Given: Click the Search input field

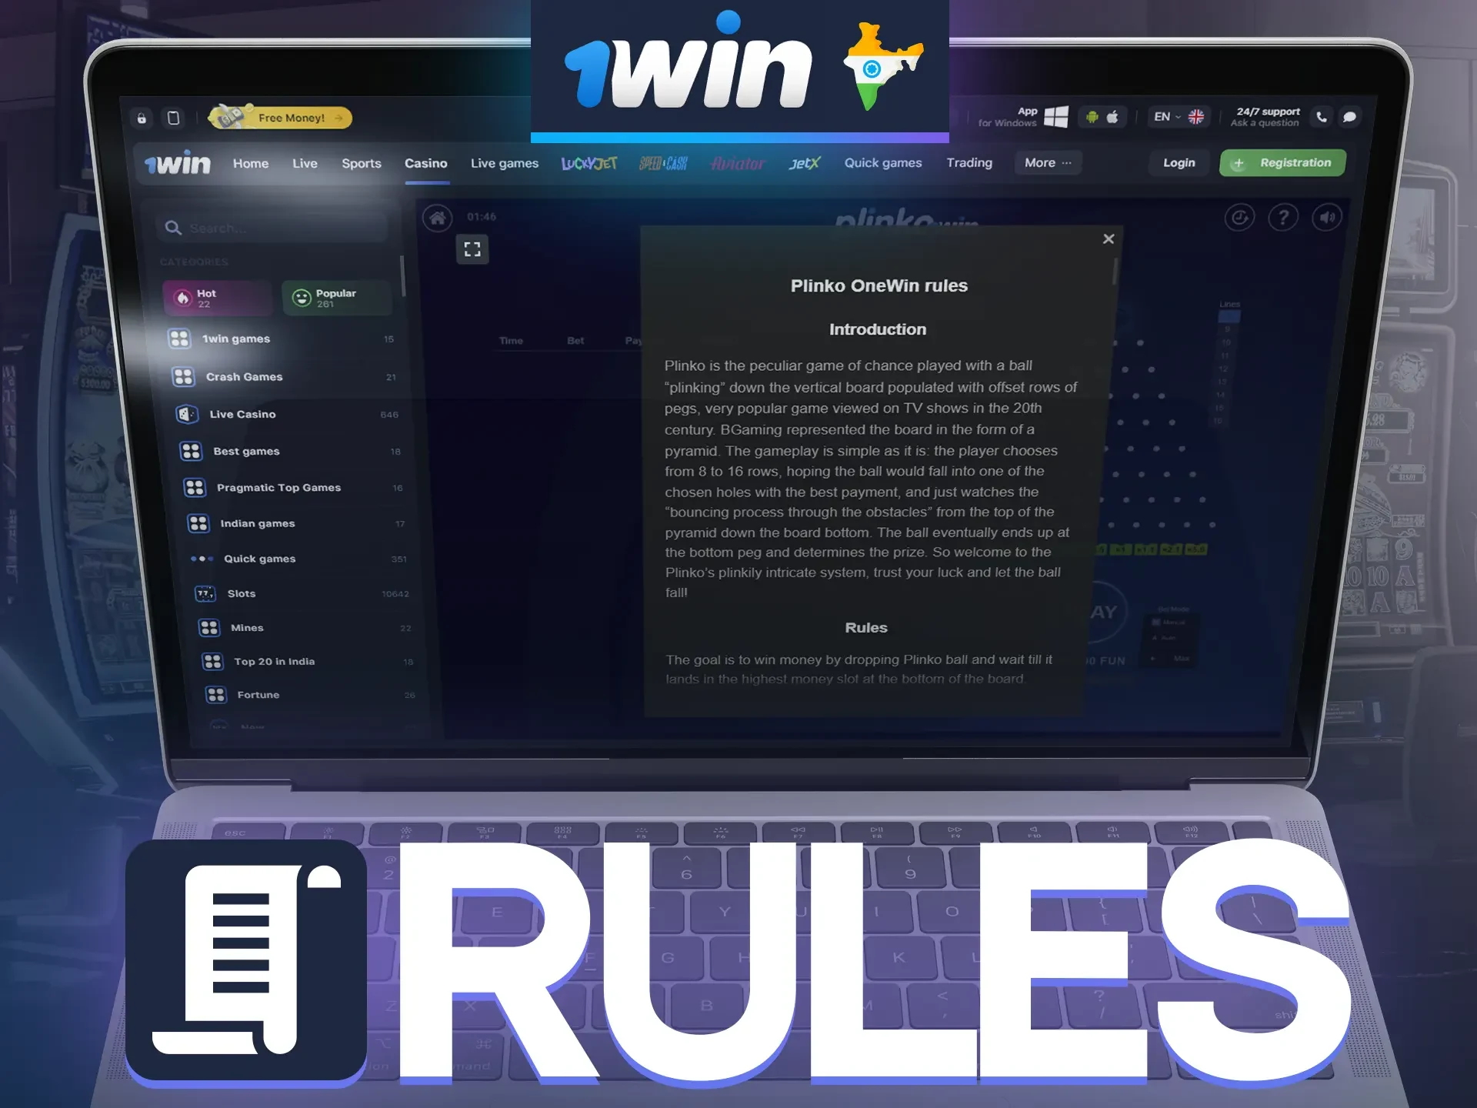Looking at the screenshot, I should pos(279,227).
